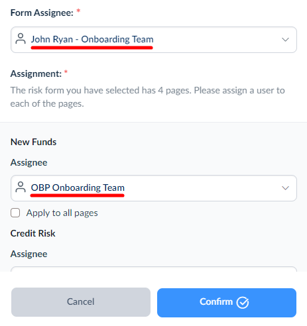
Task: Click the 'Form Assignee:' field label
Action: 42,13
